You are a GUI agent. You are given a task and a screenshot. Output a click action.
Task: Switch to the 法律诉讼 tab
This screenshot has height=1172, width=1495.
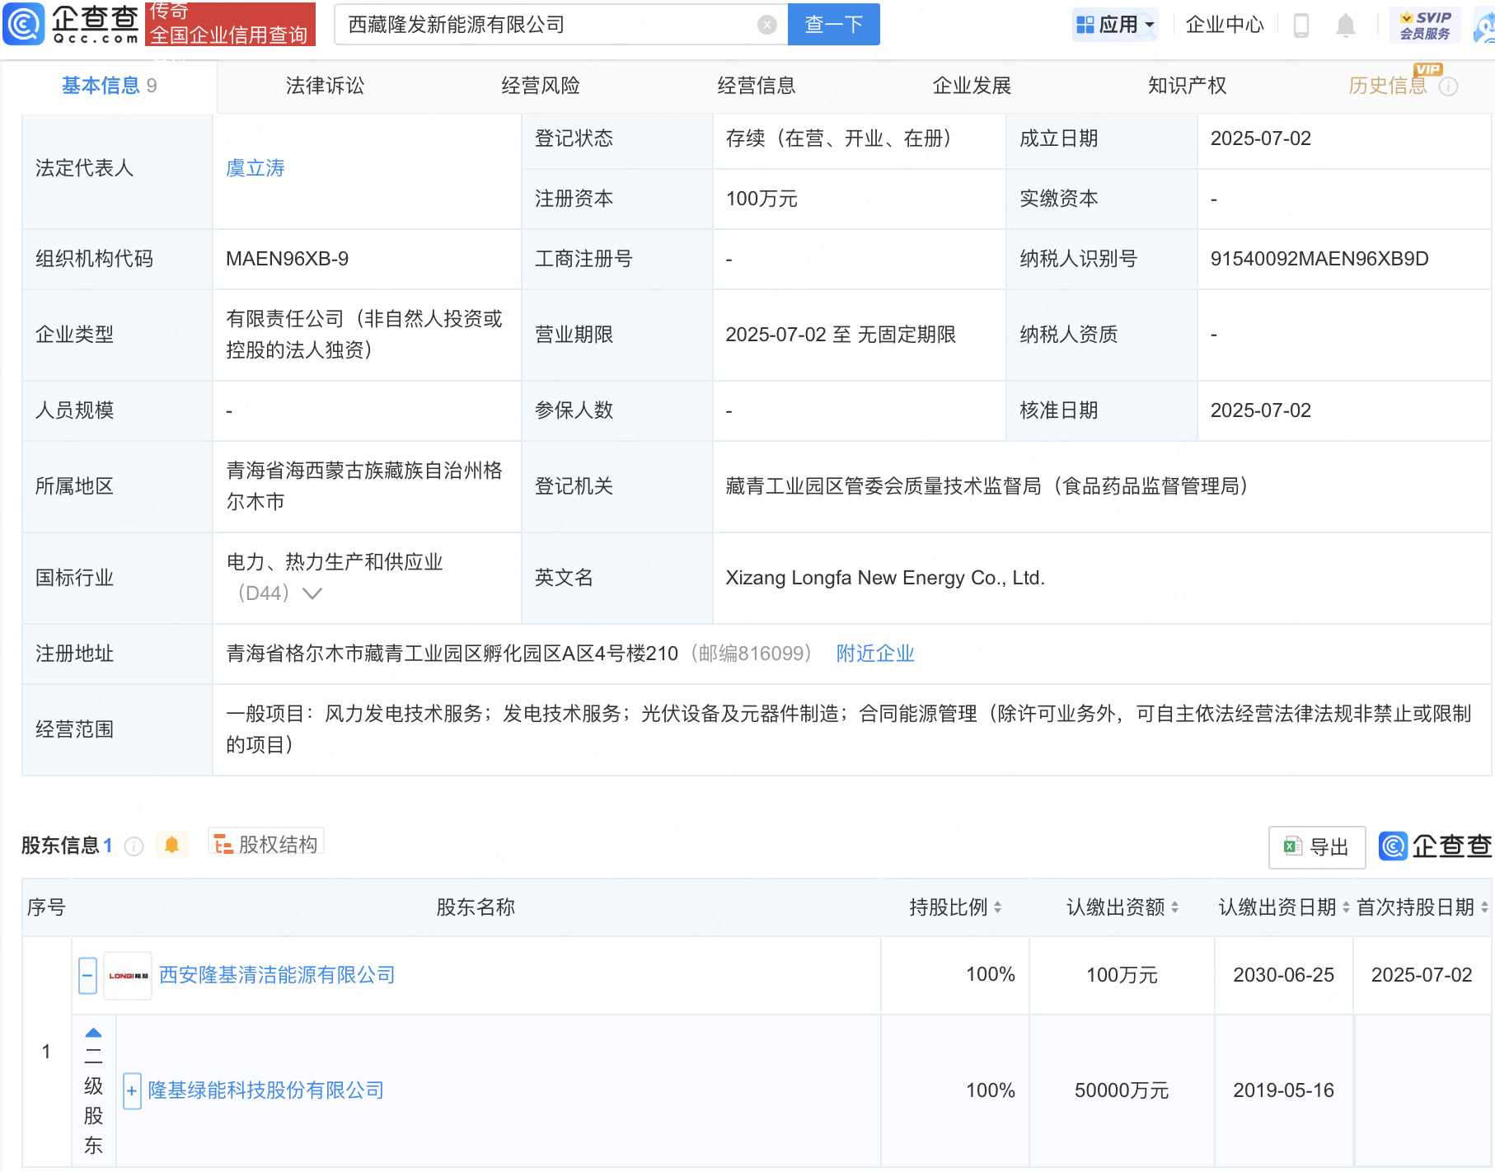[x=325, y=86]
